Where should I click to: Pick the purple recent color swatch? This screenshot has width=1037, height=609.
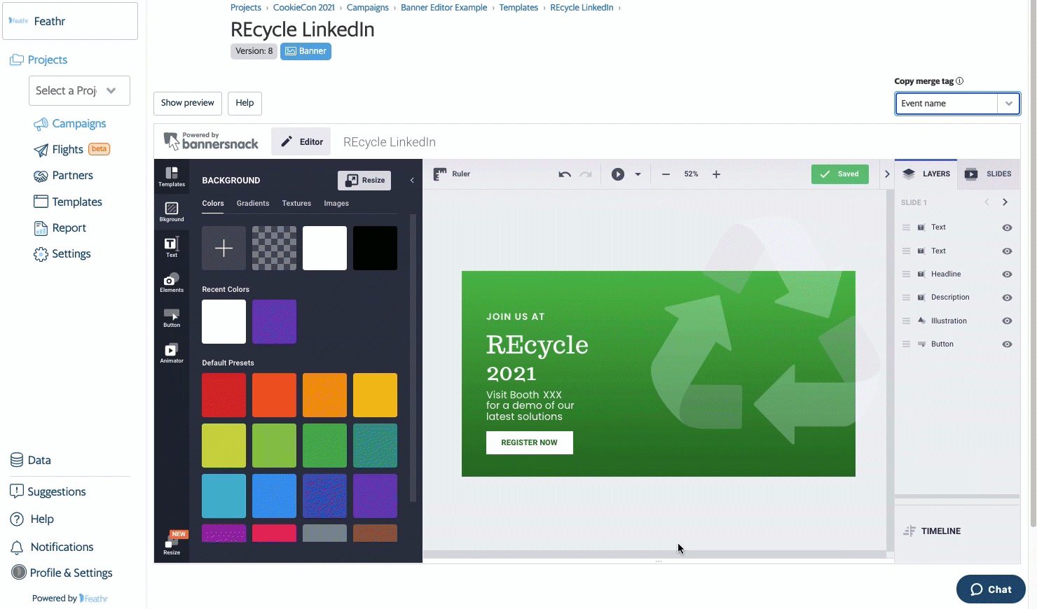click(x=274, y=322)
